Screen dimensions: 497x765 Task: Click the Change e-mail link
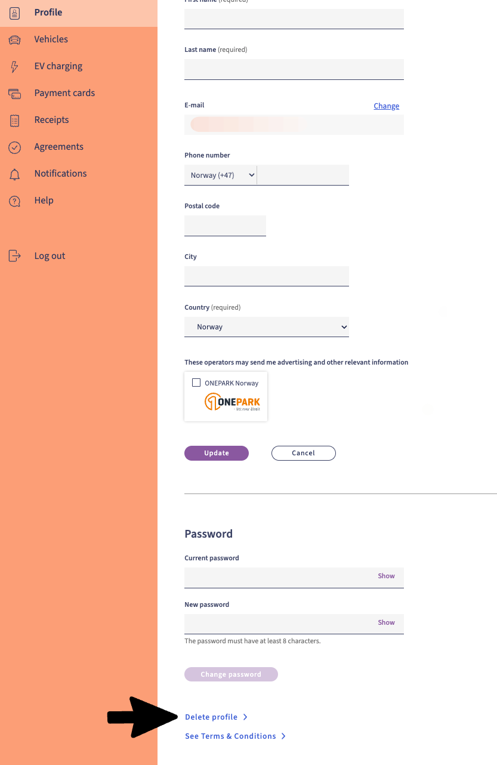pyautogui.click(x=386, y=106)
